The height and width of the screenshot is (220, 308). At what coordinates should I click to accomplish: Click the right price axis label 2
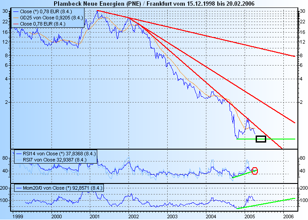[301, 103]
